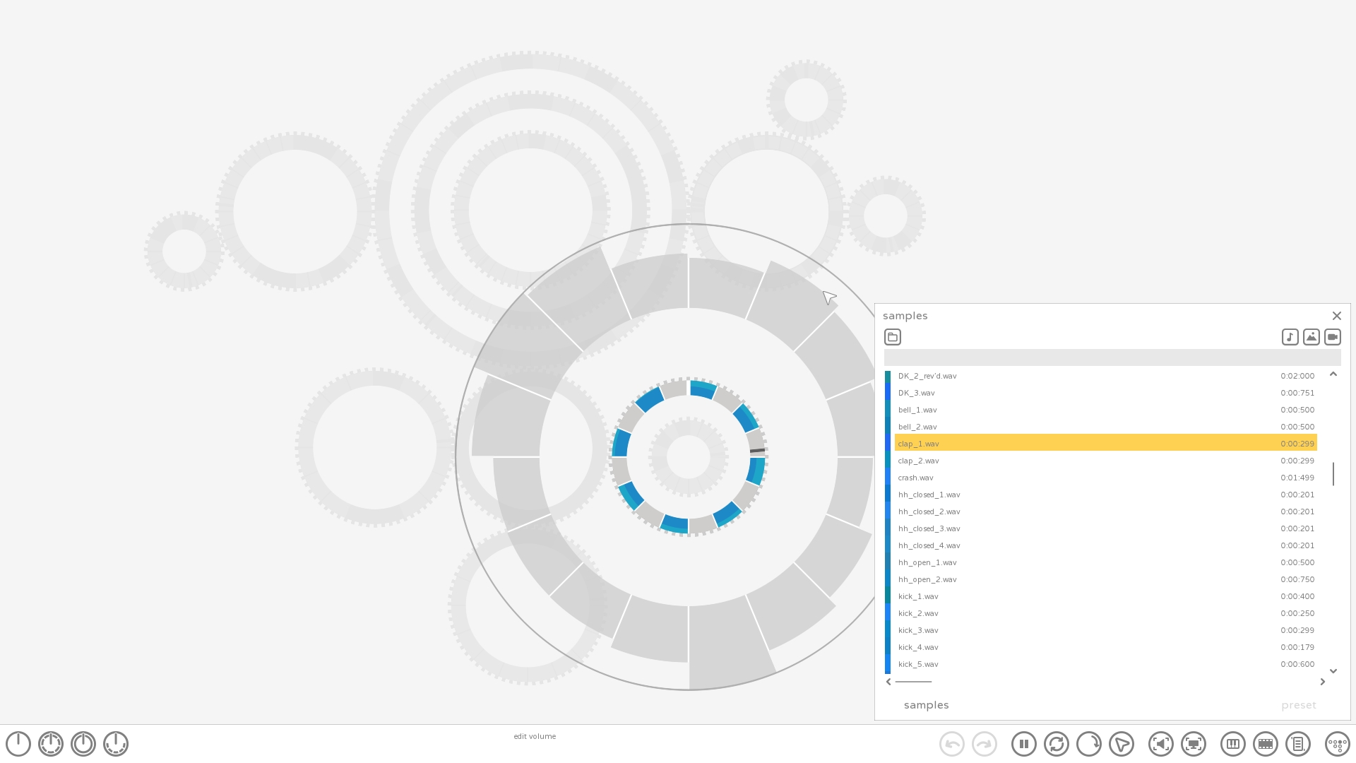Toggle the music note filter in samples
1356x763 pixels.
pos(1290,337)
